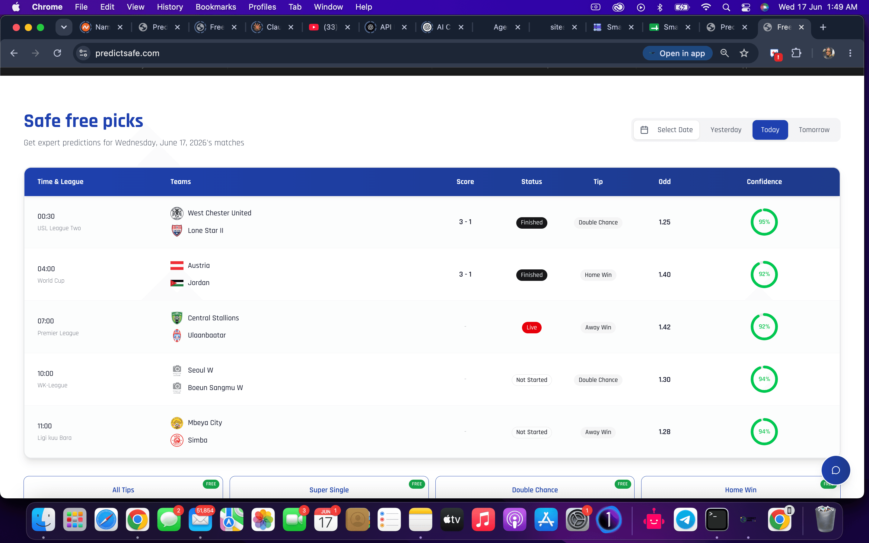Open the Profiles menu in menu bar
The height and width of the screenshot is (543, 869).
pos(262,7)
